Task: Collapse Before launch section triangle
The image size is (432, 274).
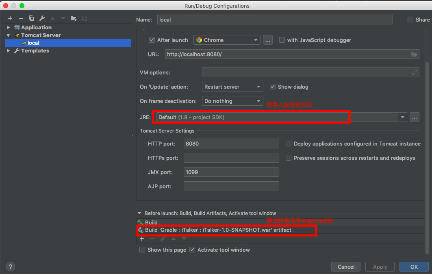Action: [x=139, y=213]
